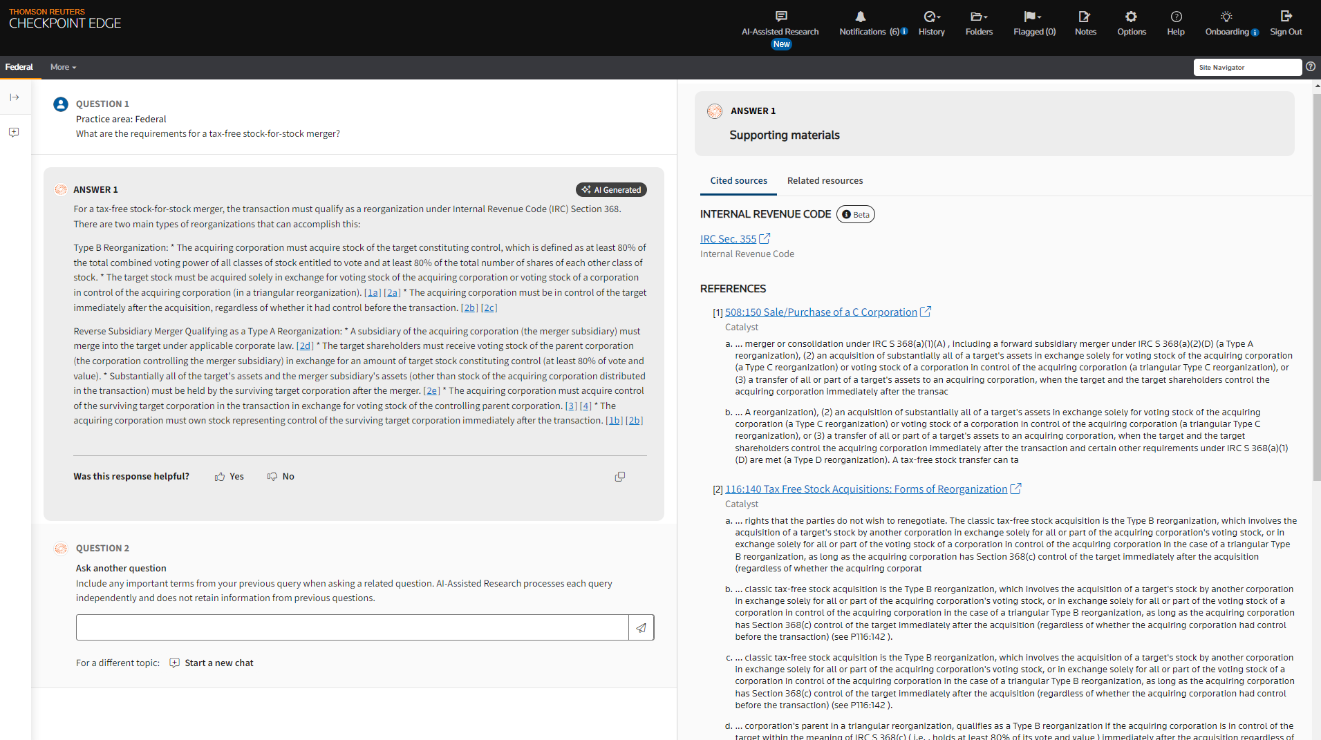Open the Options gear icon

click(x=1131, y=17)
